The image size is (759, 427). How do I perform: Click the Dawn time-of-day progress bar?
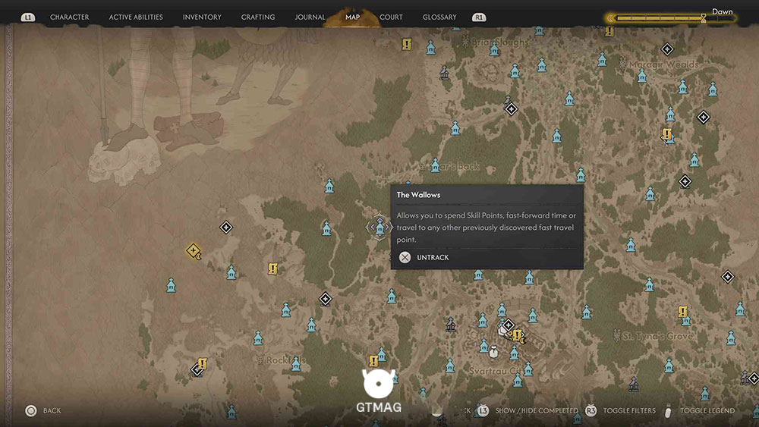(670, 18)
